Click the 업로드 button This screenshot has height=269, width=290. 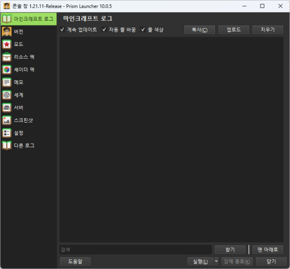coord(234,29)
